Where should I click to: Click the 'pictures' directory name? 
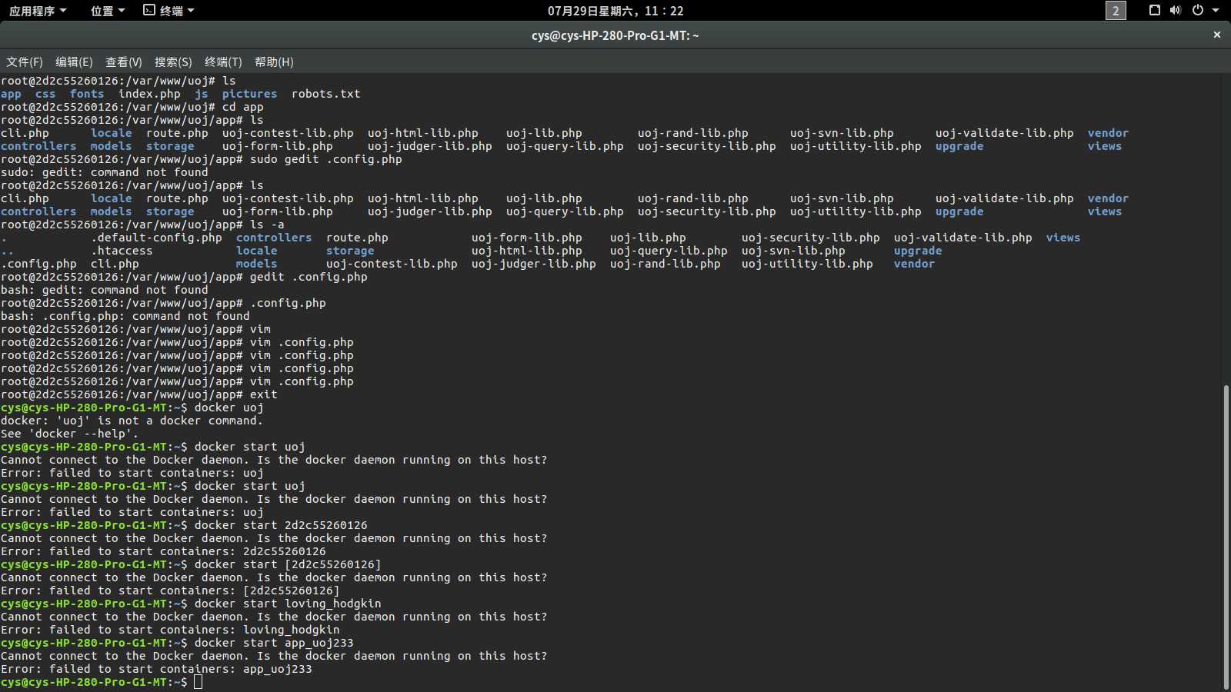coord(249,94)
